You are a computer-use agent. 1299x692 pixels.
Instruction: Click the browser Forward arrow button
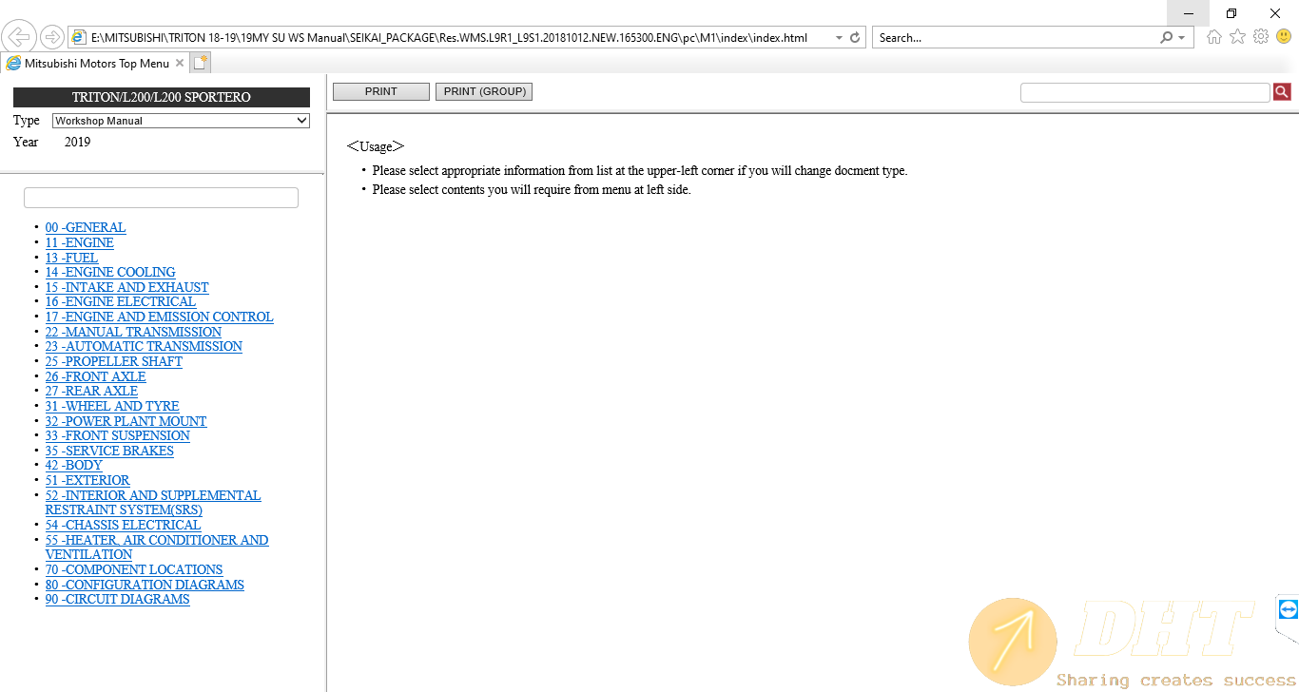[x=52, y=38]
